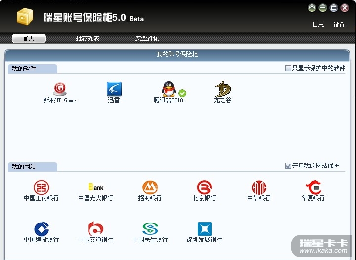This screenshot has width=356, height=260.
Task: Open the 腾讯QQ2010 penguin icon
Action: pos(169,89)
